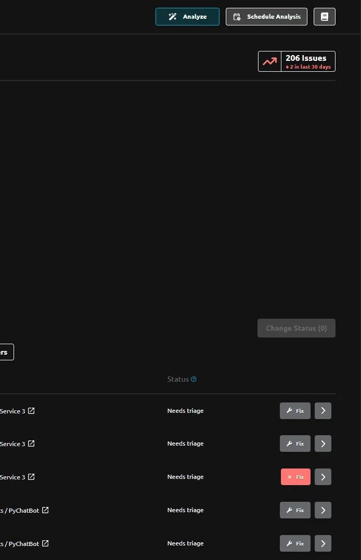Click Needs triage in the red Fix row
Image resolution: width=361 pixels, height=560 pixels.
pyautogui.click(x=186, y=477)
